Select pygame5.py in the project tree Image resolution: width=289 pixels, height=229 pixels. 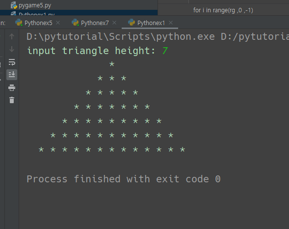point(35,5)
